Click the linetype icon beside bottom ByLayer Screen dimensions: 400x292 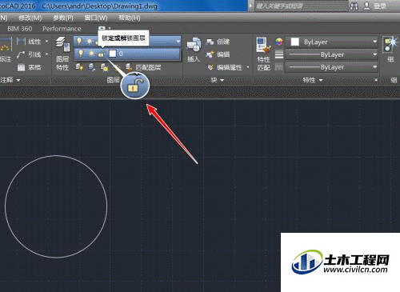279,67
